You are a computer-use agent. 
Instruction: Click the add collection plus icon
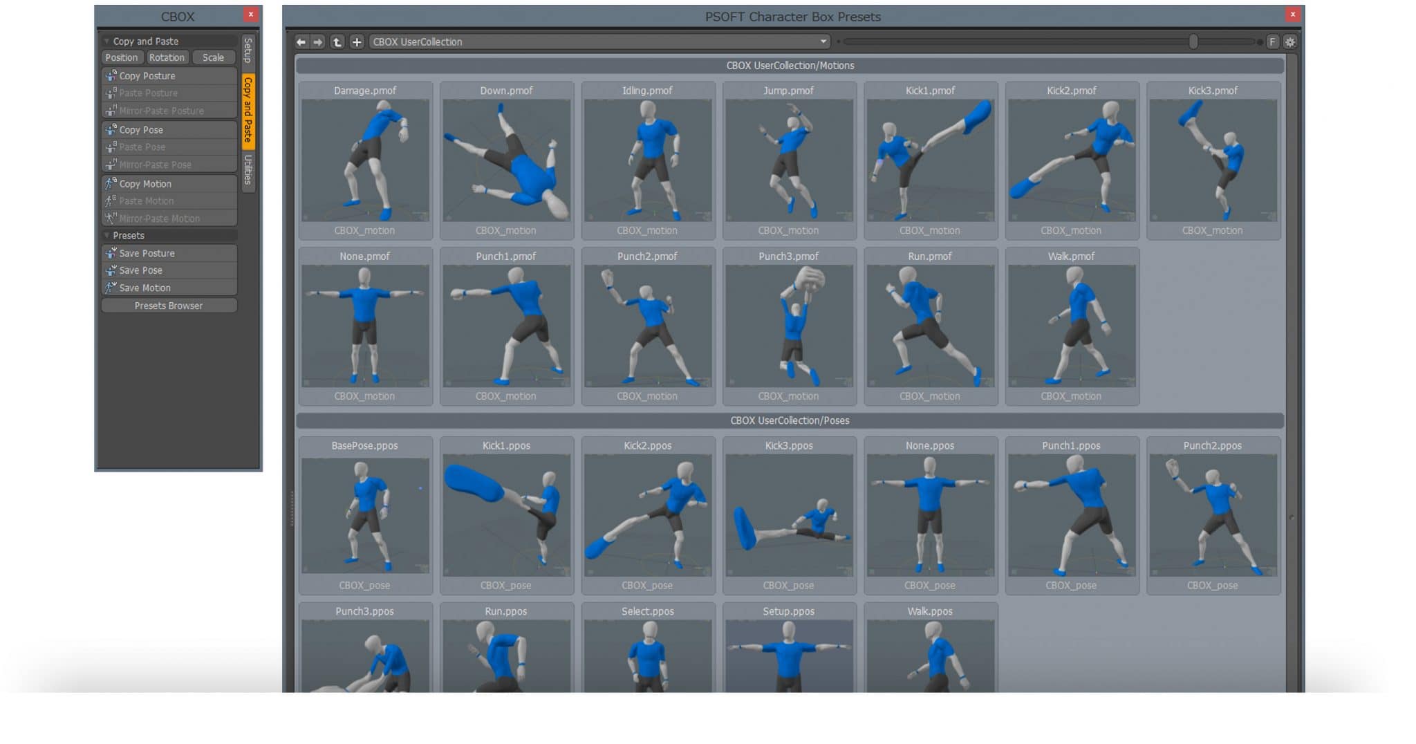point(357,41)
